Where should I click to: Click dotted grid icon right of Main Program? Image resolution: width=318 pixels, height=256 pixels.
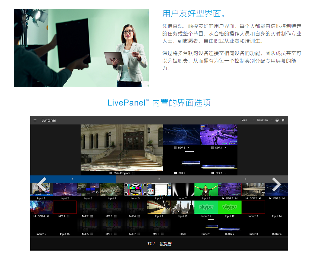click(133, 173)
